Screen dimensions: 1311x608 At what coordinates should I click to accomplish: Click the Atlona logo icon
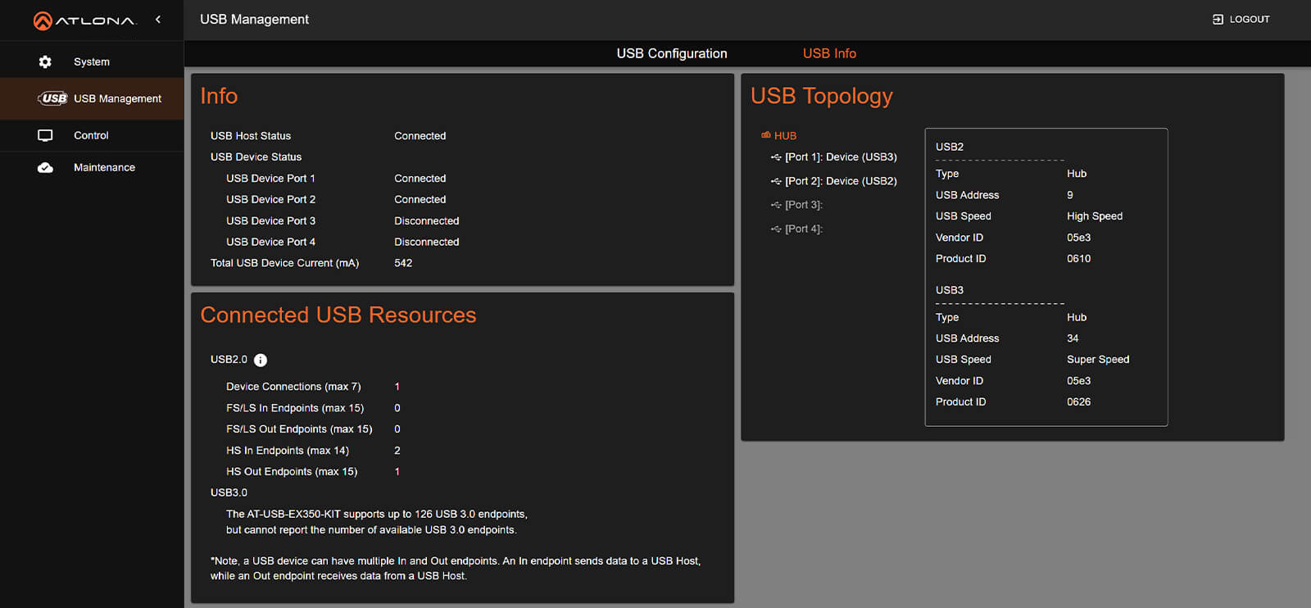coord(43,20)
